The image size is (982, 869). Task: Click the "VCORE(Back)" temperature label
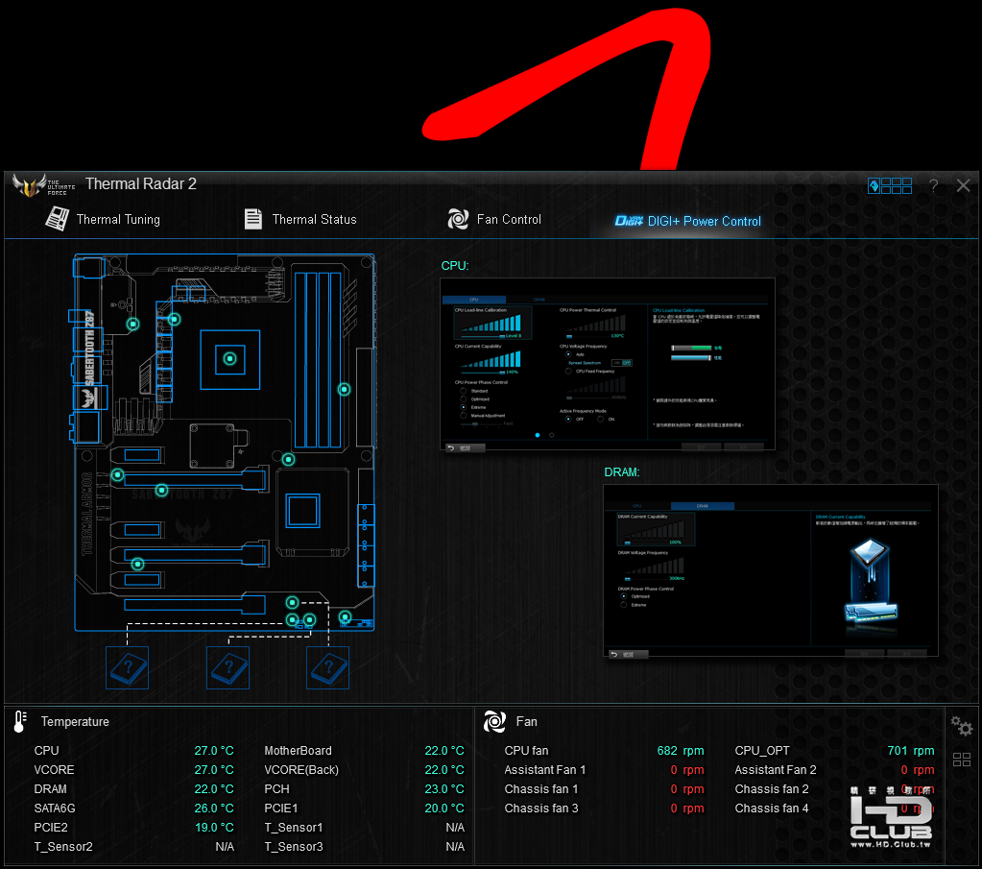click(301, 770)
